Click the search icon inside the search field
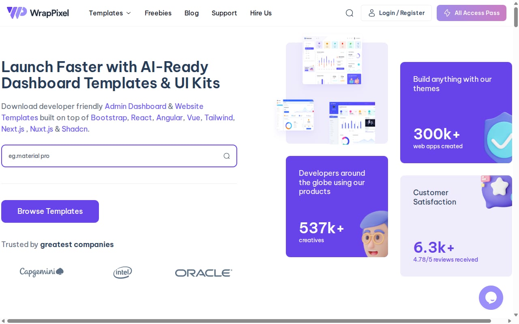The image size is (519, 324). 227,156
